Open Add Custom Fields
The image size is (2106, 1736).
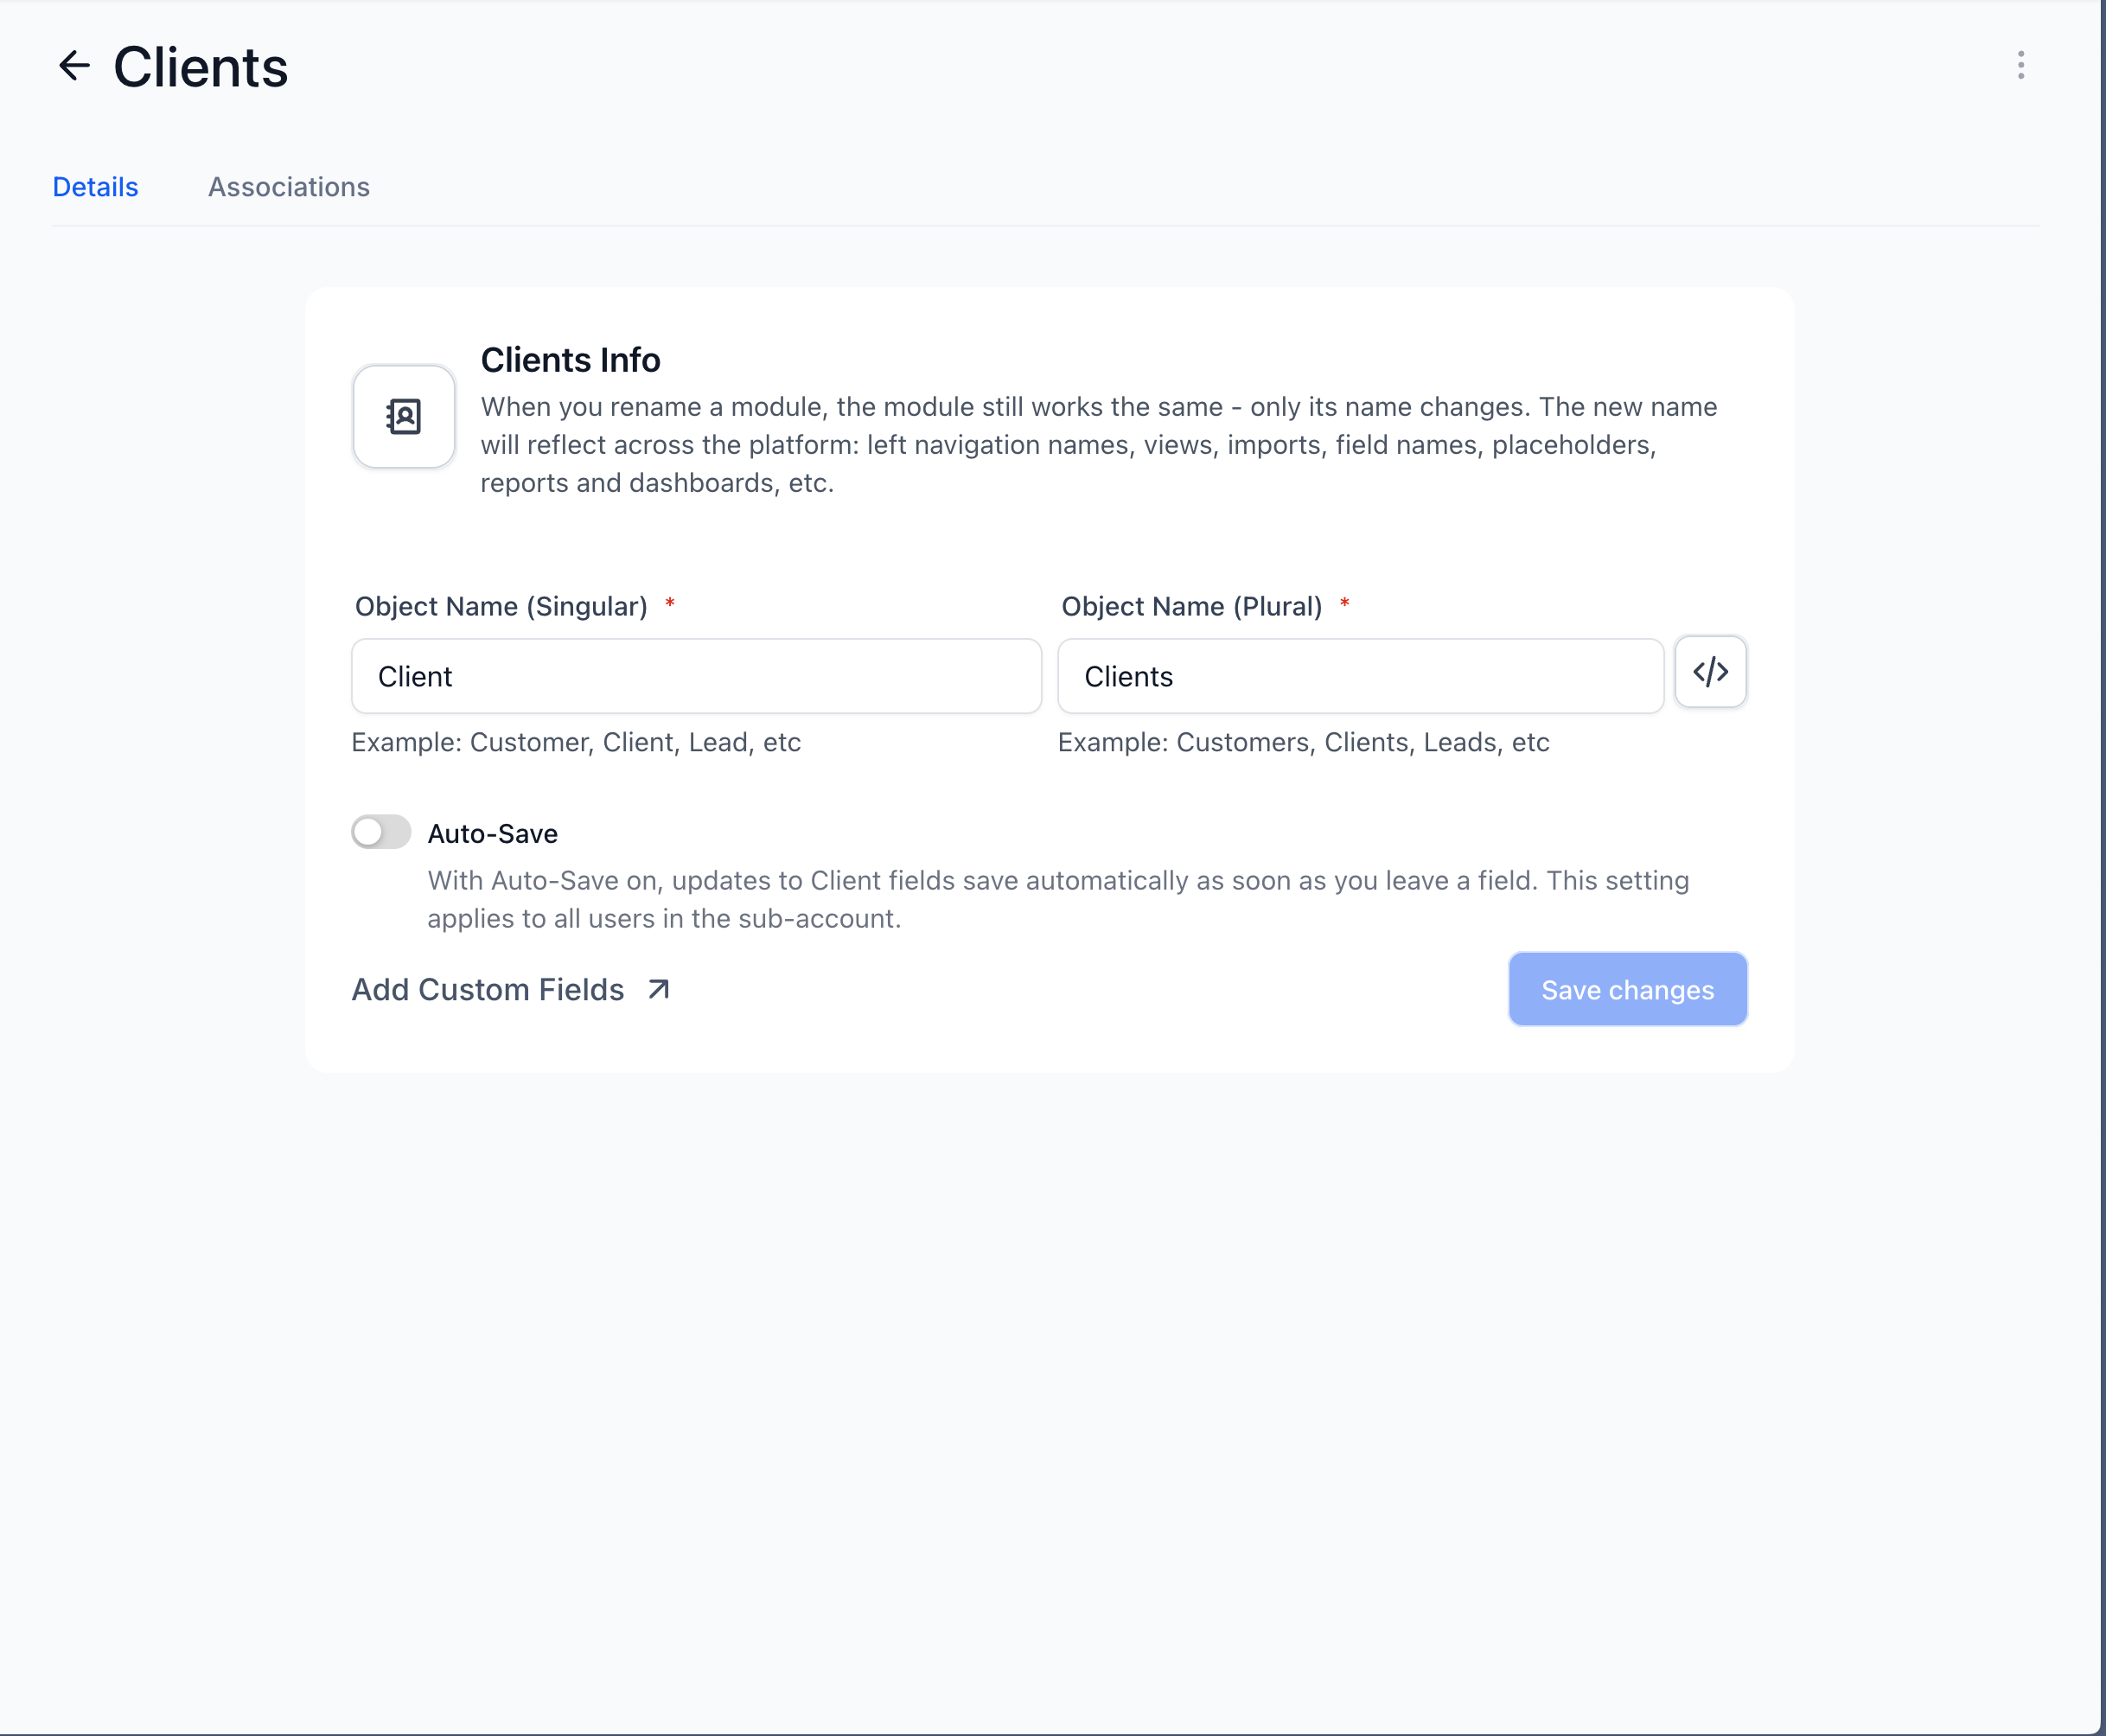(x=488, y=989)
